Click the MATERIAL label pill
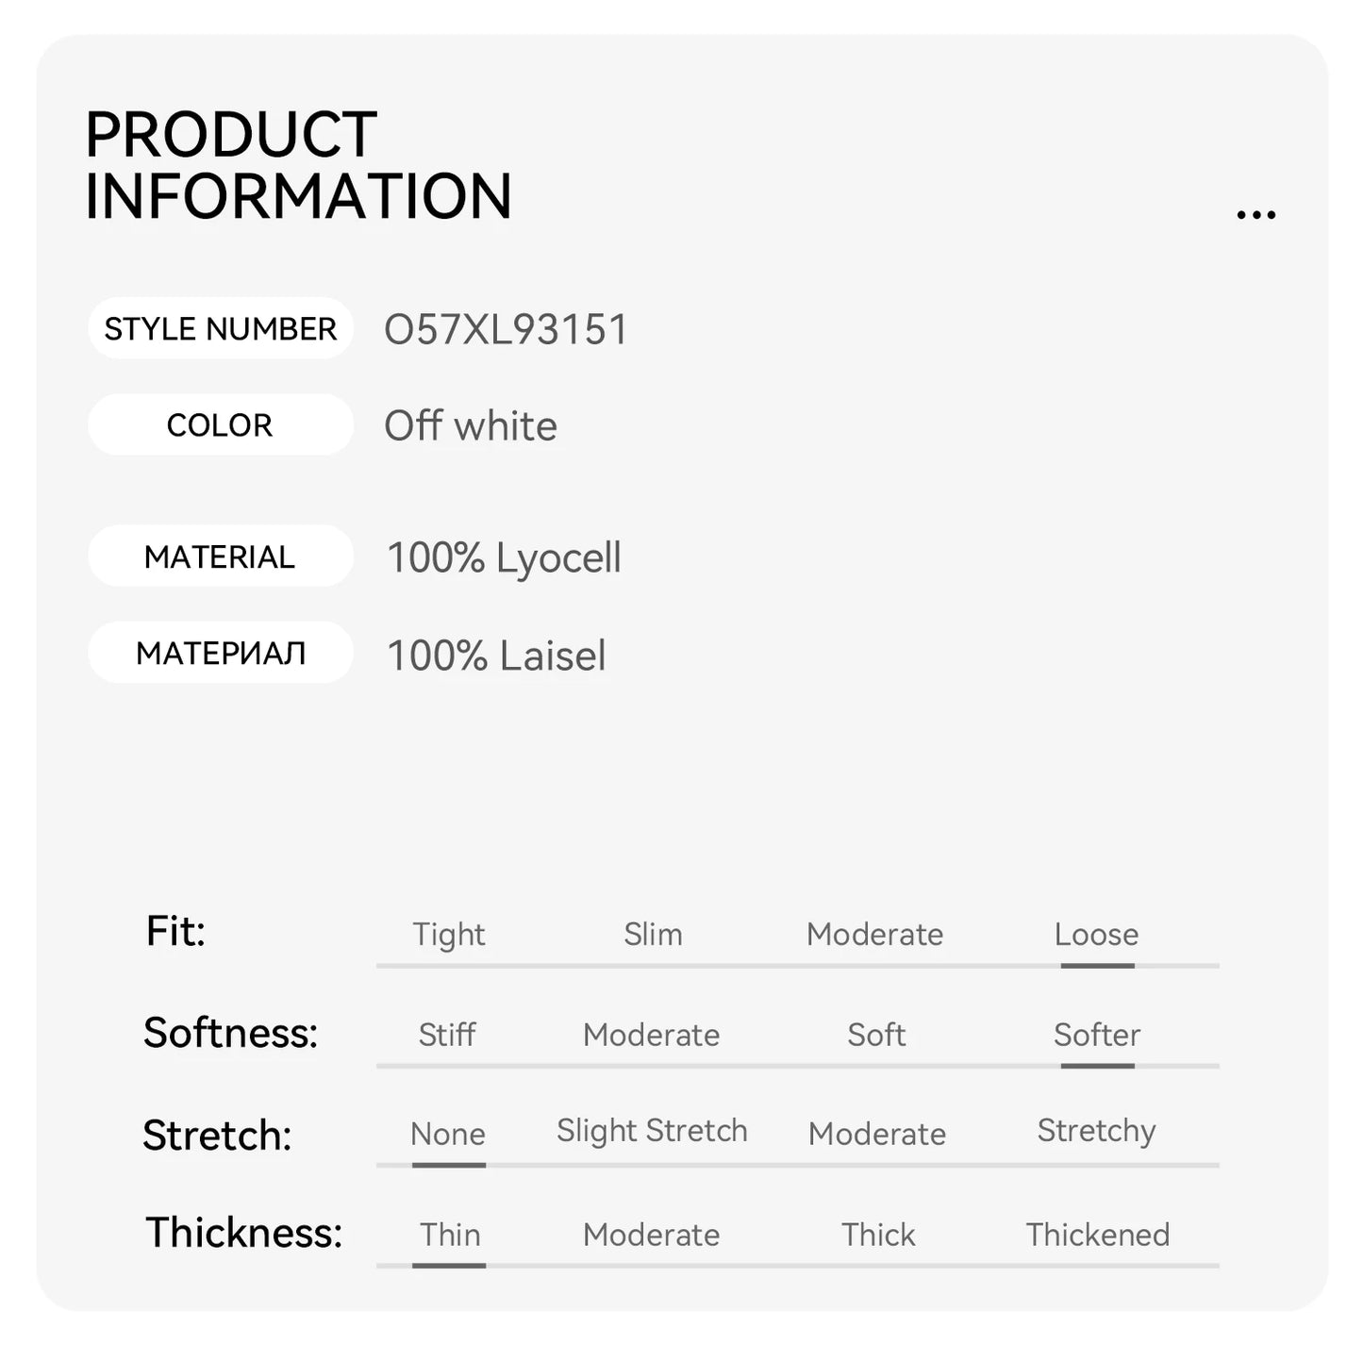 220,557
